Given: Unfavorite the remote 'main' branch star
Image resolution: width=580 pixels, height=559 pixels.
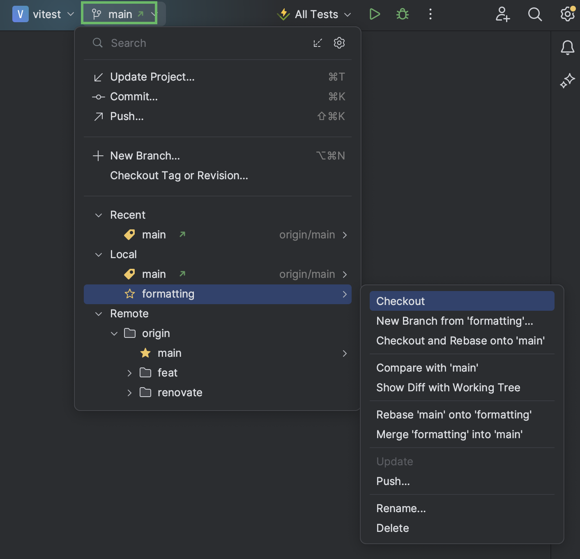Looking at the screenshot, I should (x=145, y=353).
